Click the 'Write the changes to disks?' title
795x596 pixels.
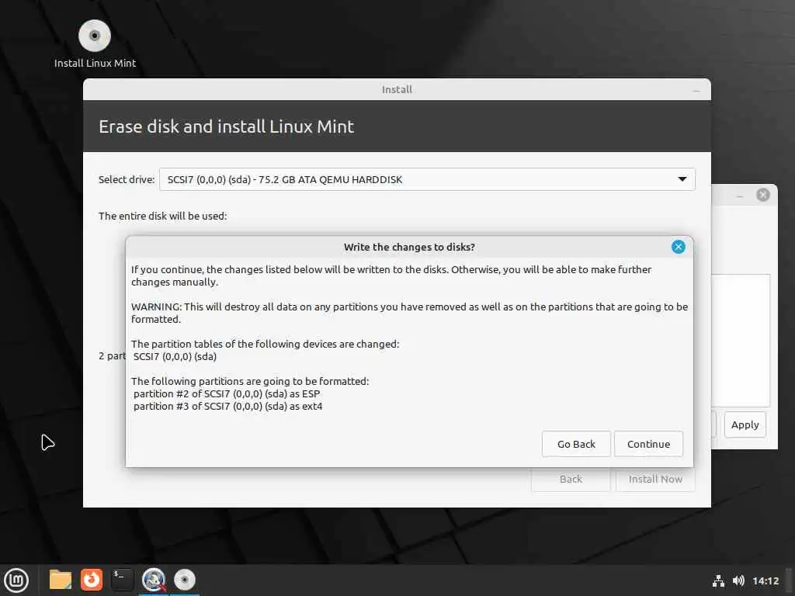click(x=409, y=247)
